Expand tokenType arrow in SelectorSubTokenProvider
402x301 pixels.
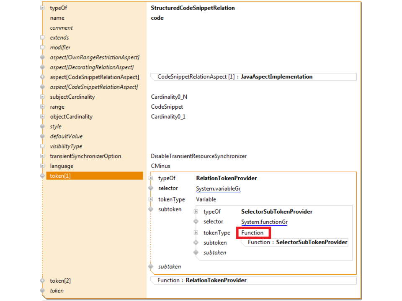point(196,233)
